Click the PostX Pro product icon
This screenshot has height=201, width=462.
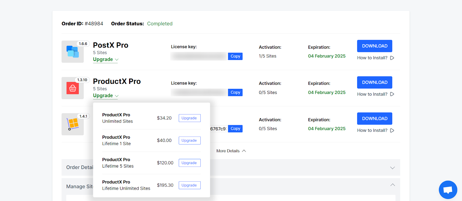pyautogui.click(x=72, y=52)
